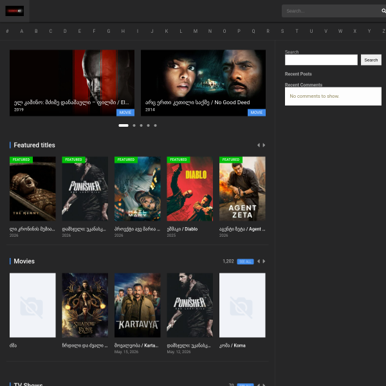Image resolution: width=386 pixels, height=386 pixels.
Task: Select the fifth slider pagination dot
Action: (155, 125)
